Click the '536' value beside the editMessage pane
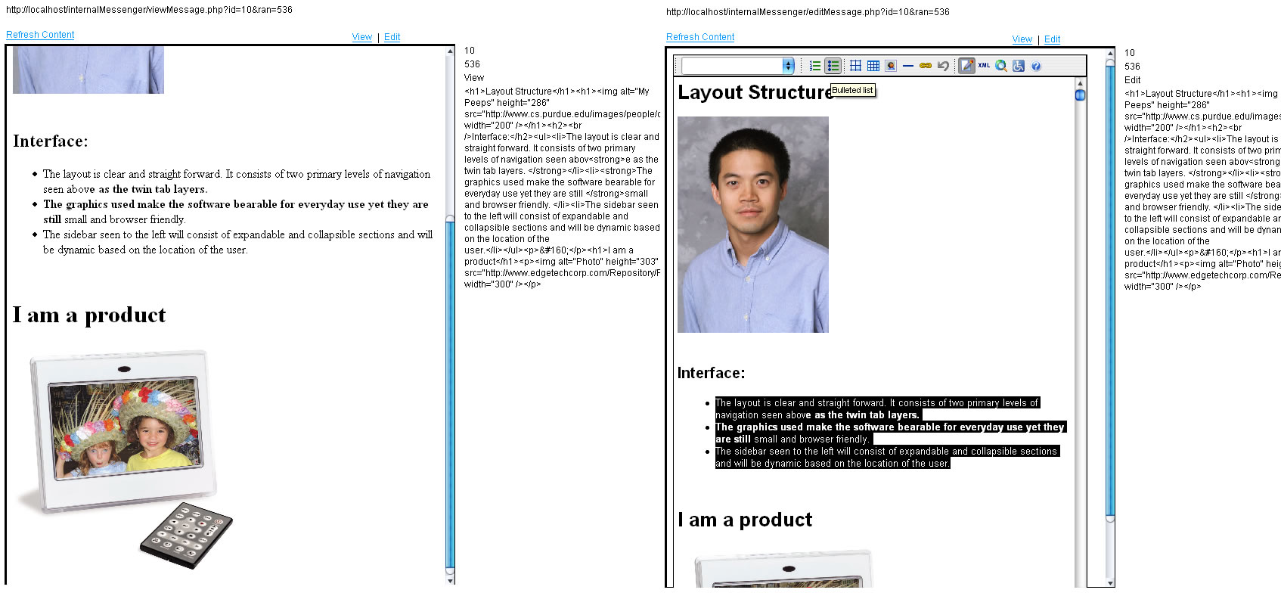The width and height of the screenshot is (1281, 593). (1132, 67)
